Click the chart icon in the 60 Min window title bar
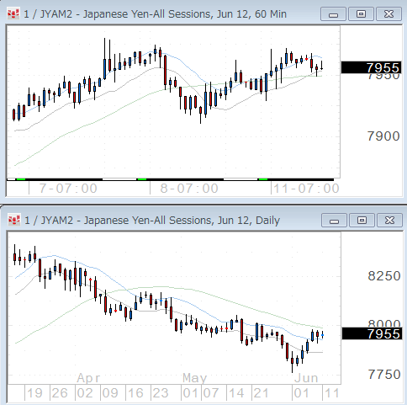Screen dimensions: 407x405 point(13,13)
